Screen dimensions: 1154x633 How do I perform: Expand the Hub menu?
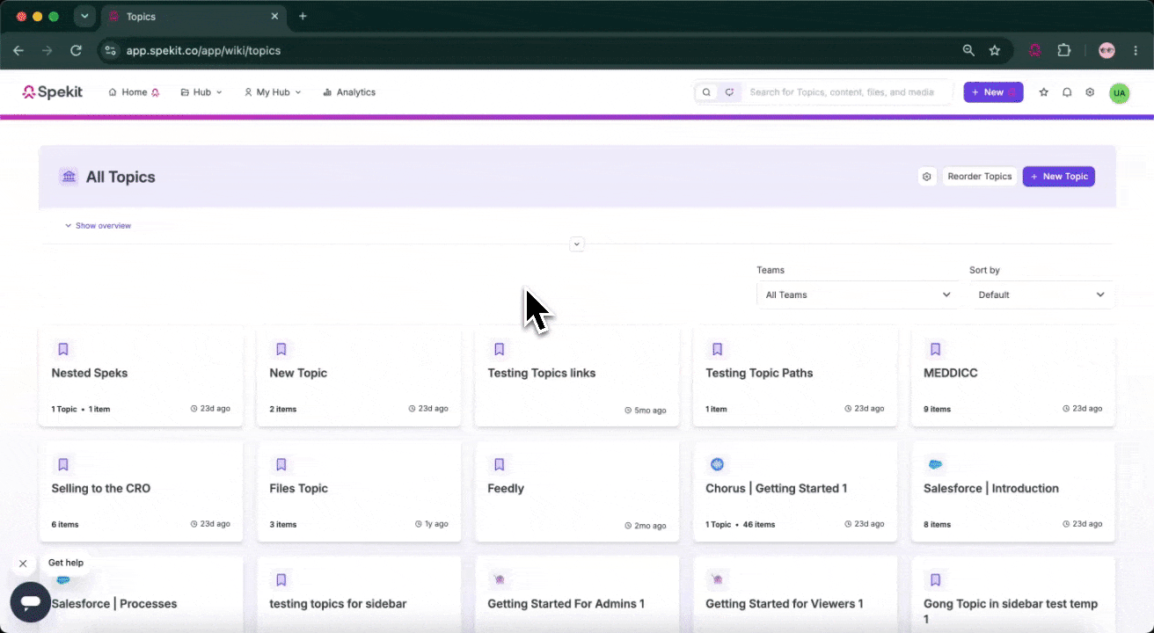pyautogui.click(x=201, y=92)
